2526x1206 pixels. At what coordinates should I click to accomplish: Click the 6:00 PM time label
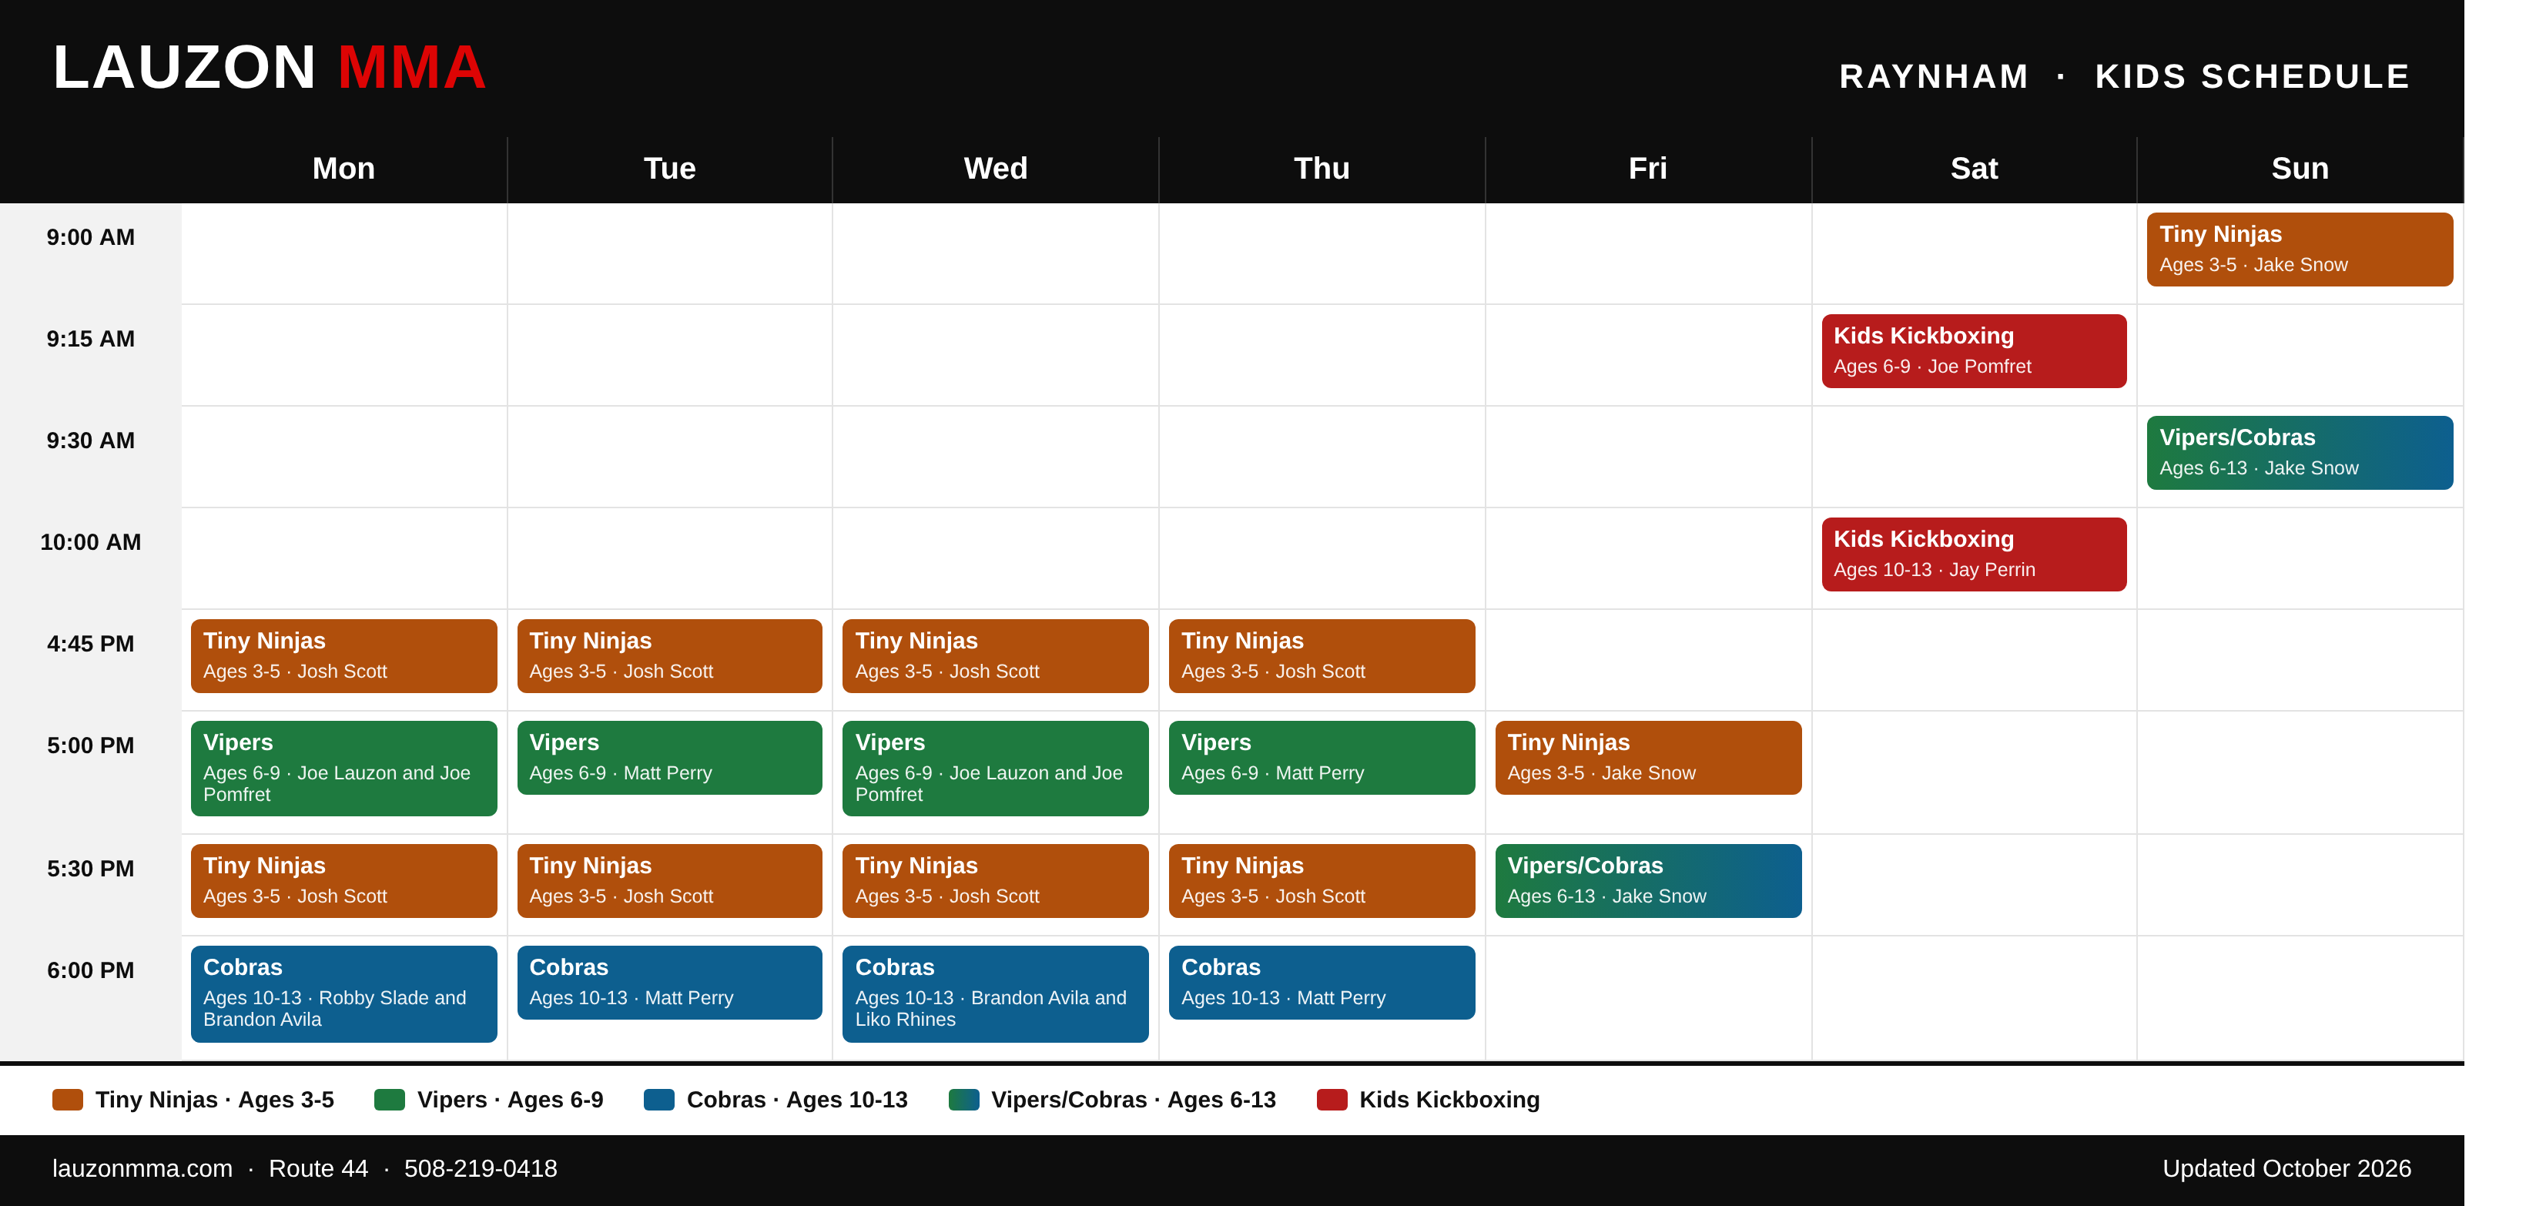(90, 970)
